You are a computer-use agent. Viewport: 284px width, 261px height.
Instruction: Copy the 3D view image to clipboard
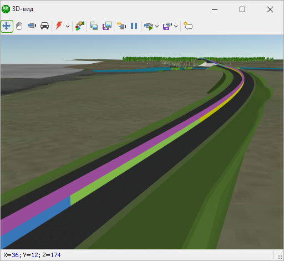[94, 26]
